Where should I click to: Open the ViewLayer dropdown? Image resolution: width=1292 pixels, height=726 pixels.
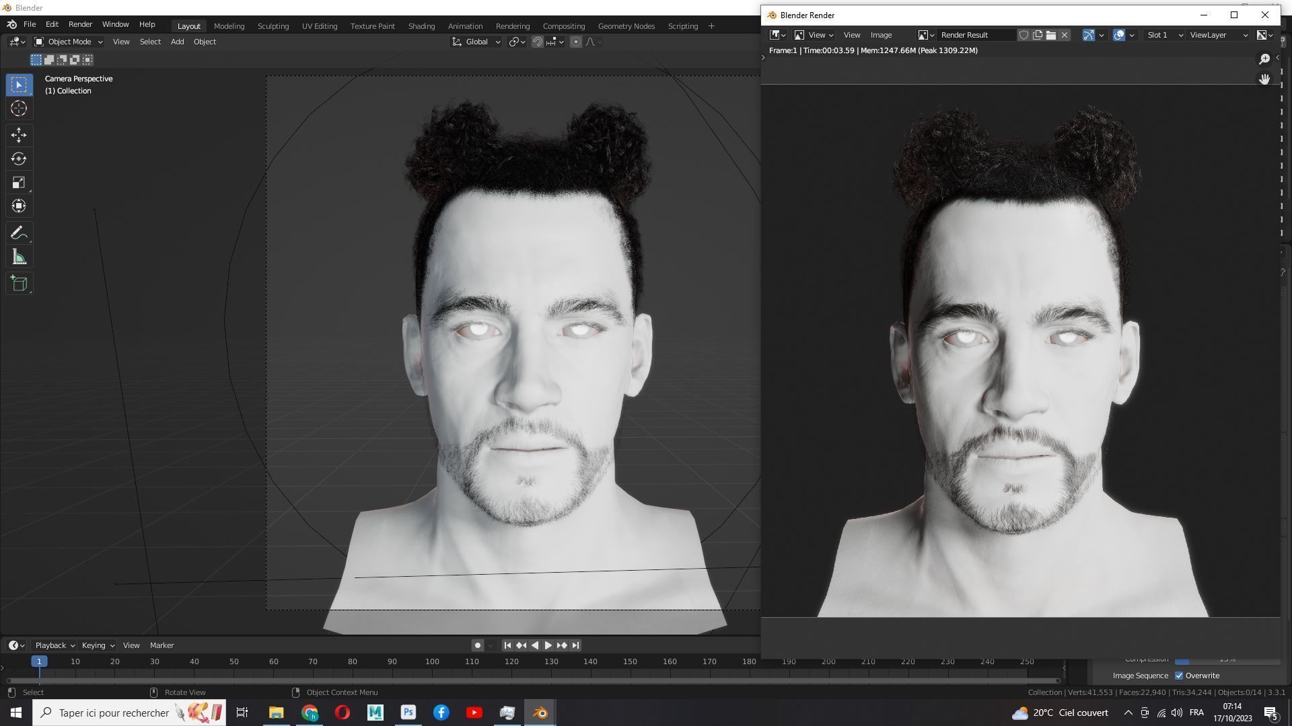click(1218, 35)
